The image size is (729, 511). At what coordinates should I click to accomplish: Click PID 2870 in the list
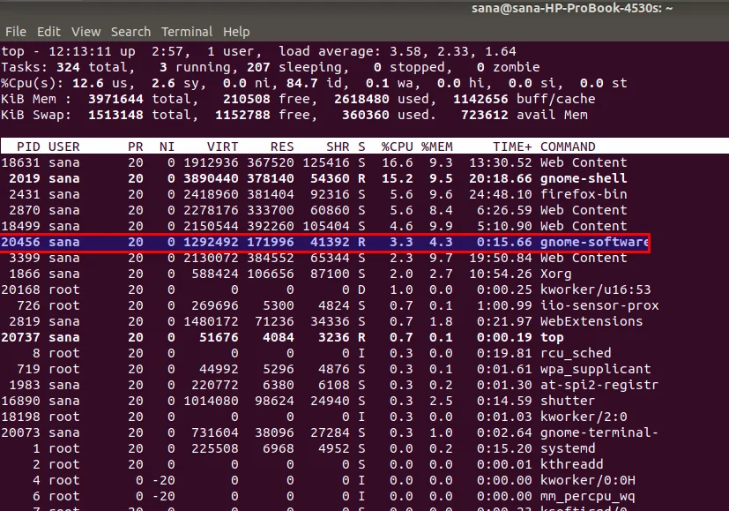tap(25, 210)
